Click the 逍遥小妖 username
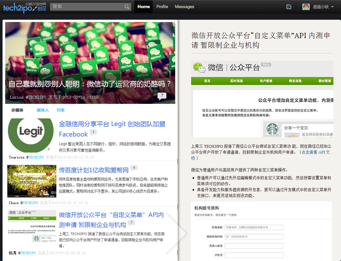This screenshot has height=261, width=341. (x=321, y=7)
